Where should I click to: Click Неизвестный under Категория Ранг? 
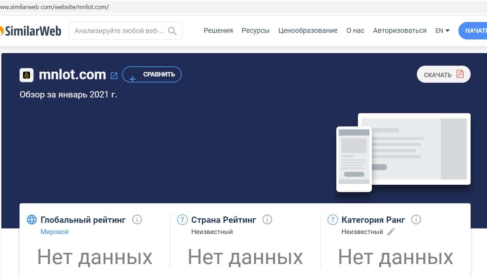(x=362, y=232)
